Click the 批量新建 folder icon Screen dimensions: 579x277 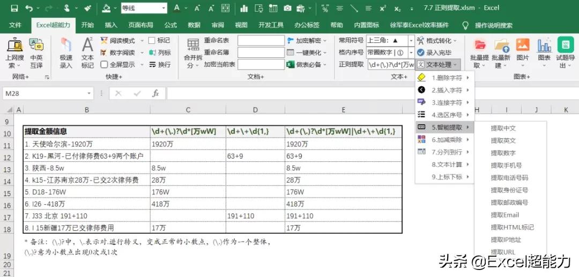tap(501, 46)
